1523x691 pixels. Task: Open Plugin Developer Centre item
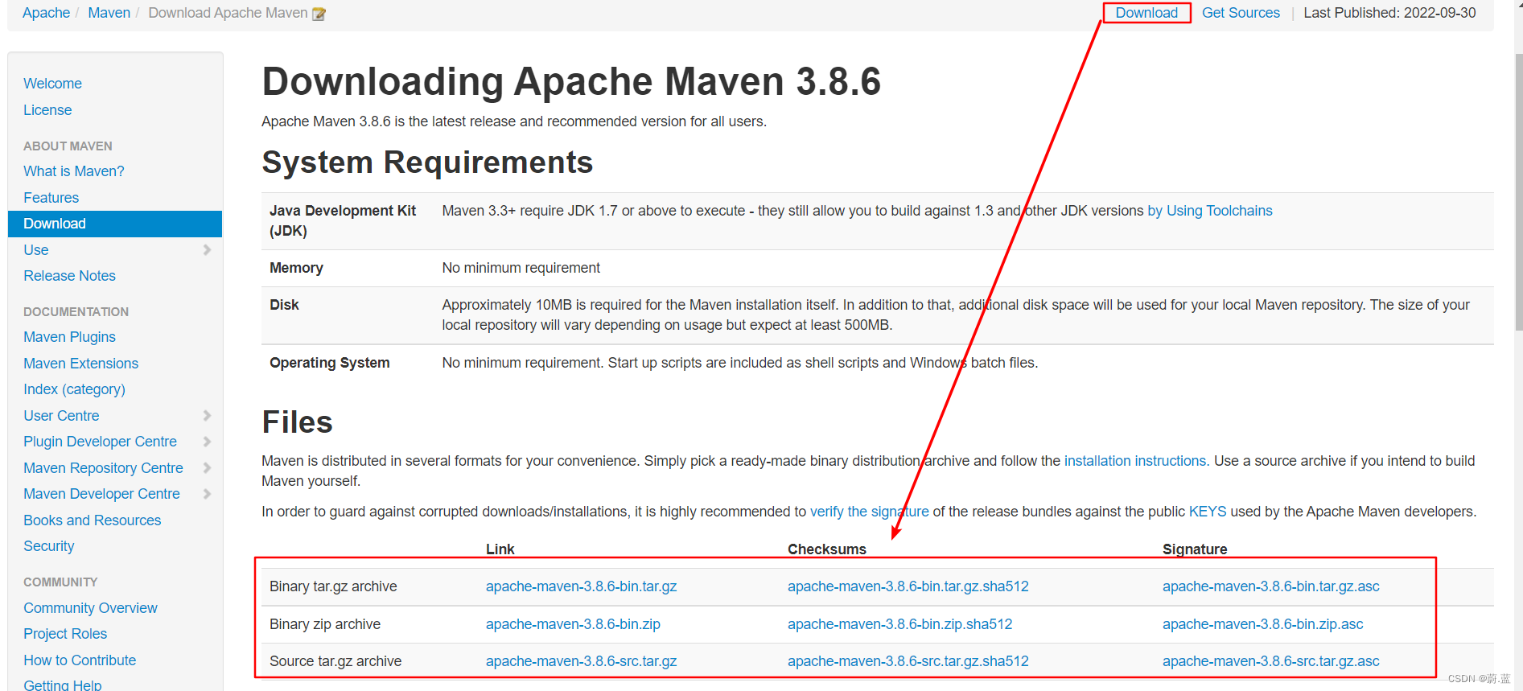(x=100, y=442)
